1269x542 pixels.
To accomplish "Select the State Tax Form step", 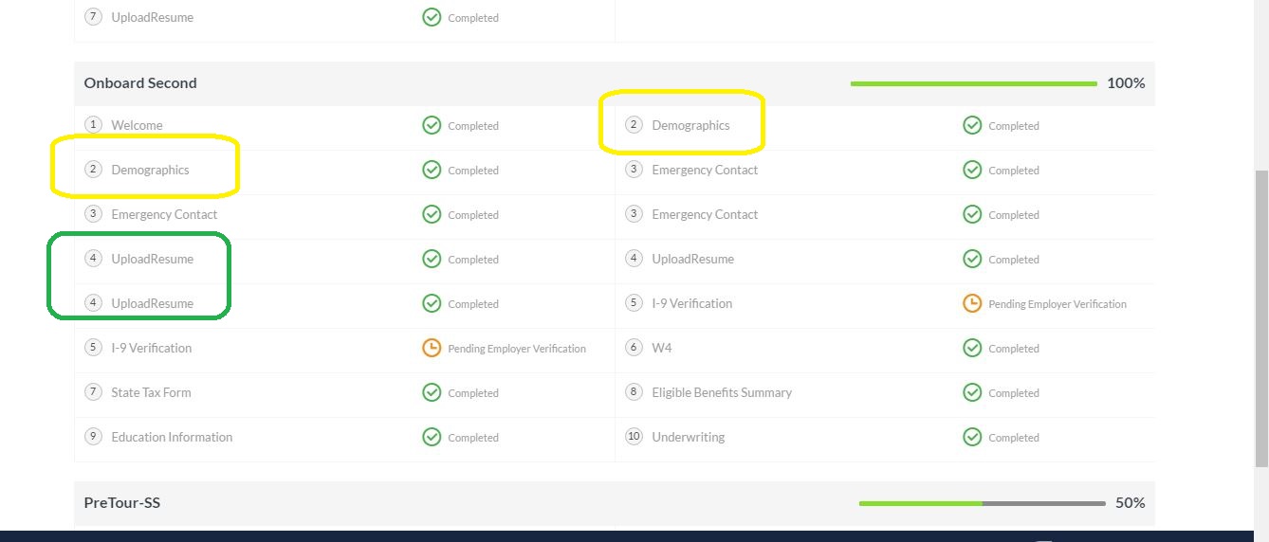I will tap(151, 392).
